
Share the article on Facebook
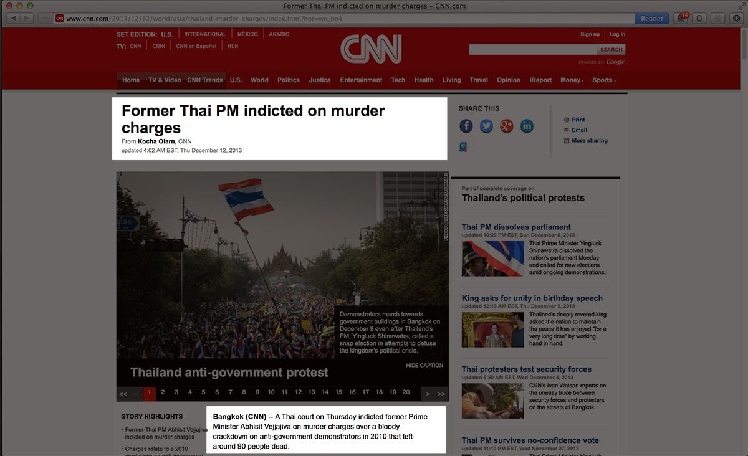coord(466,126)
